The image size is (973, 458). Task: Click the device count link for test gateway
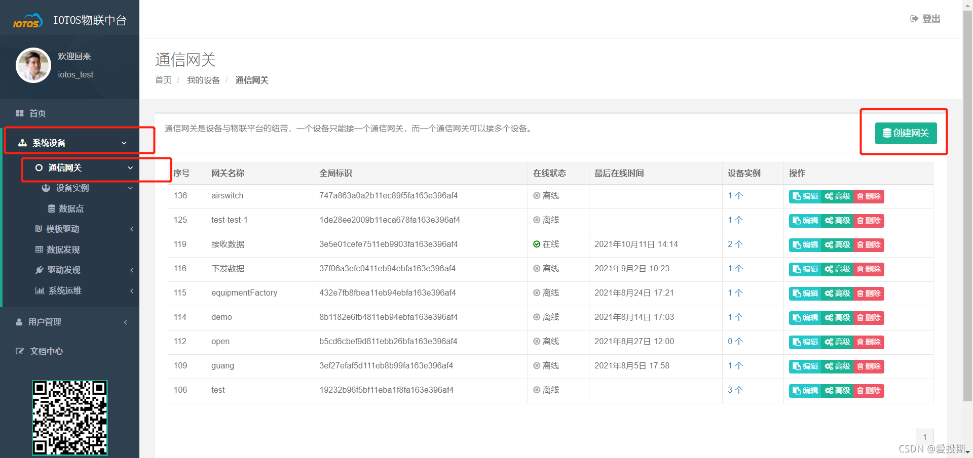[x=735, y=390]
